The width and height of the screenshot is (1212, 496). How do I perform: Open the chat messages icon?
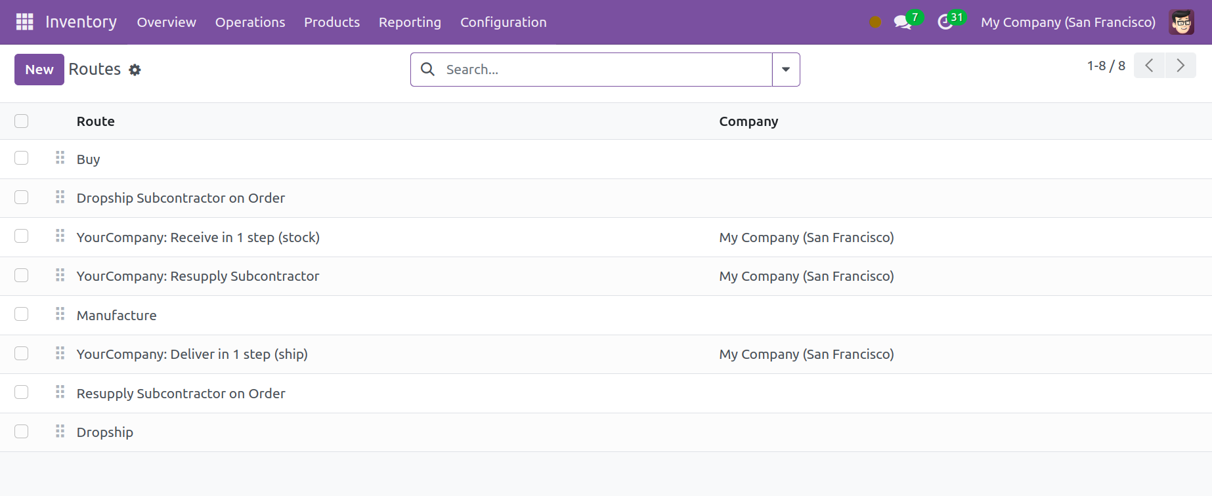coord(902,22)
